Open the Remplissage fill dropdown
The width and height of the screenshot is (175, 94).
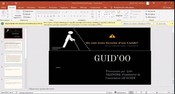click(x=136, y=11)
